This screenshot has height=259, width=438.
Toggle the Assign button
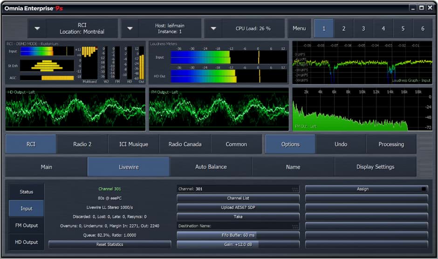pyautogui.click(x=363, y=189)
